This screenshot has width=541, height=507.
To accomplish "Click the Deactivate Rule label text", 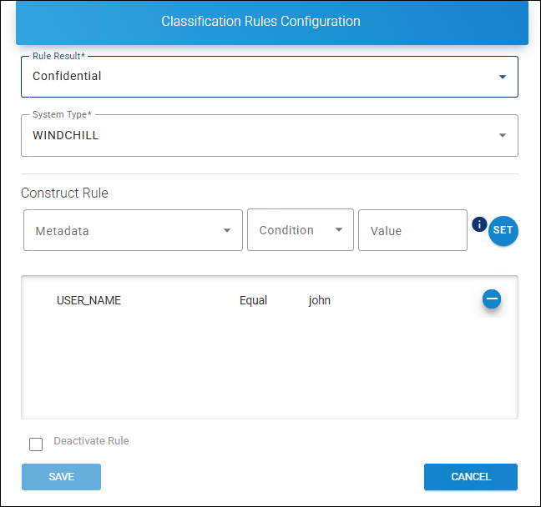I will 91,441.
